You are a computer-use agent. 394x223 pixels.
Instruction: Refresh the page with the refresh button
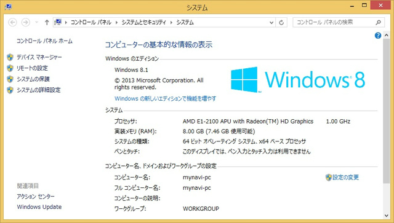281,23
